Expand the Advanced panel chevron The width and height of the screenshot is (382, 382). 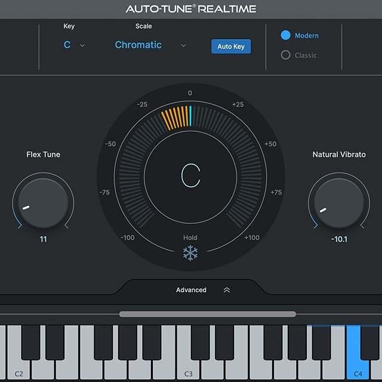click(227, 290)
